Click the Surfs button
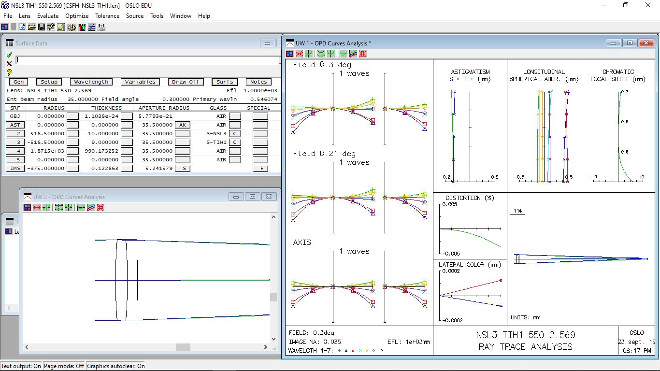This screenshot has height=371, width=660. pos(225,82)
